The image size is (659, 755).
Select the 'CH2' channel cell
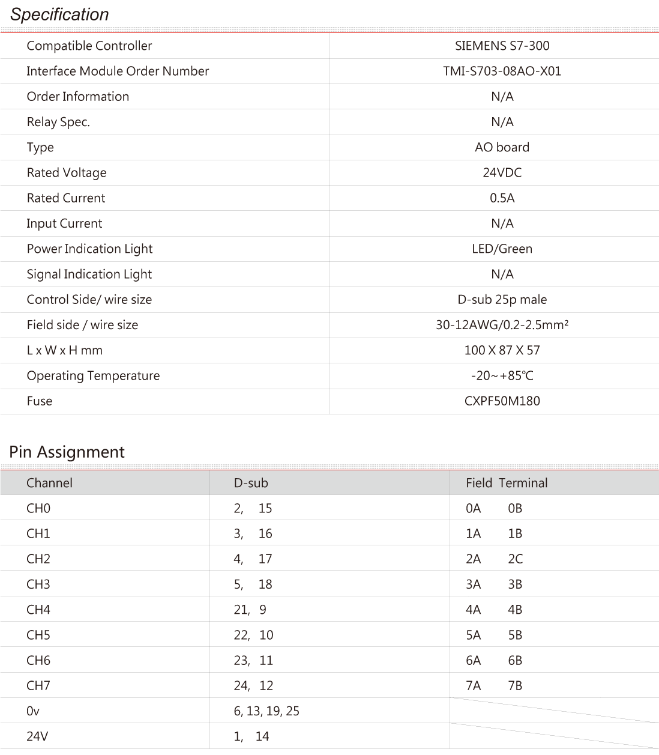tap(38, 559)
